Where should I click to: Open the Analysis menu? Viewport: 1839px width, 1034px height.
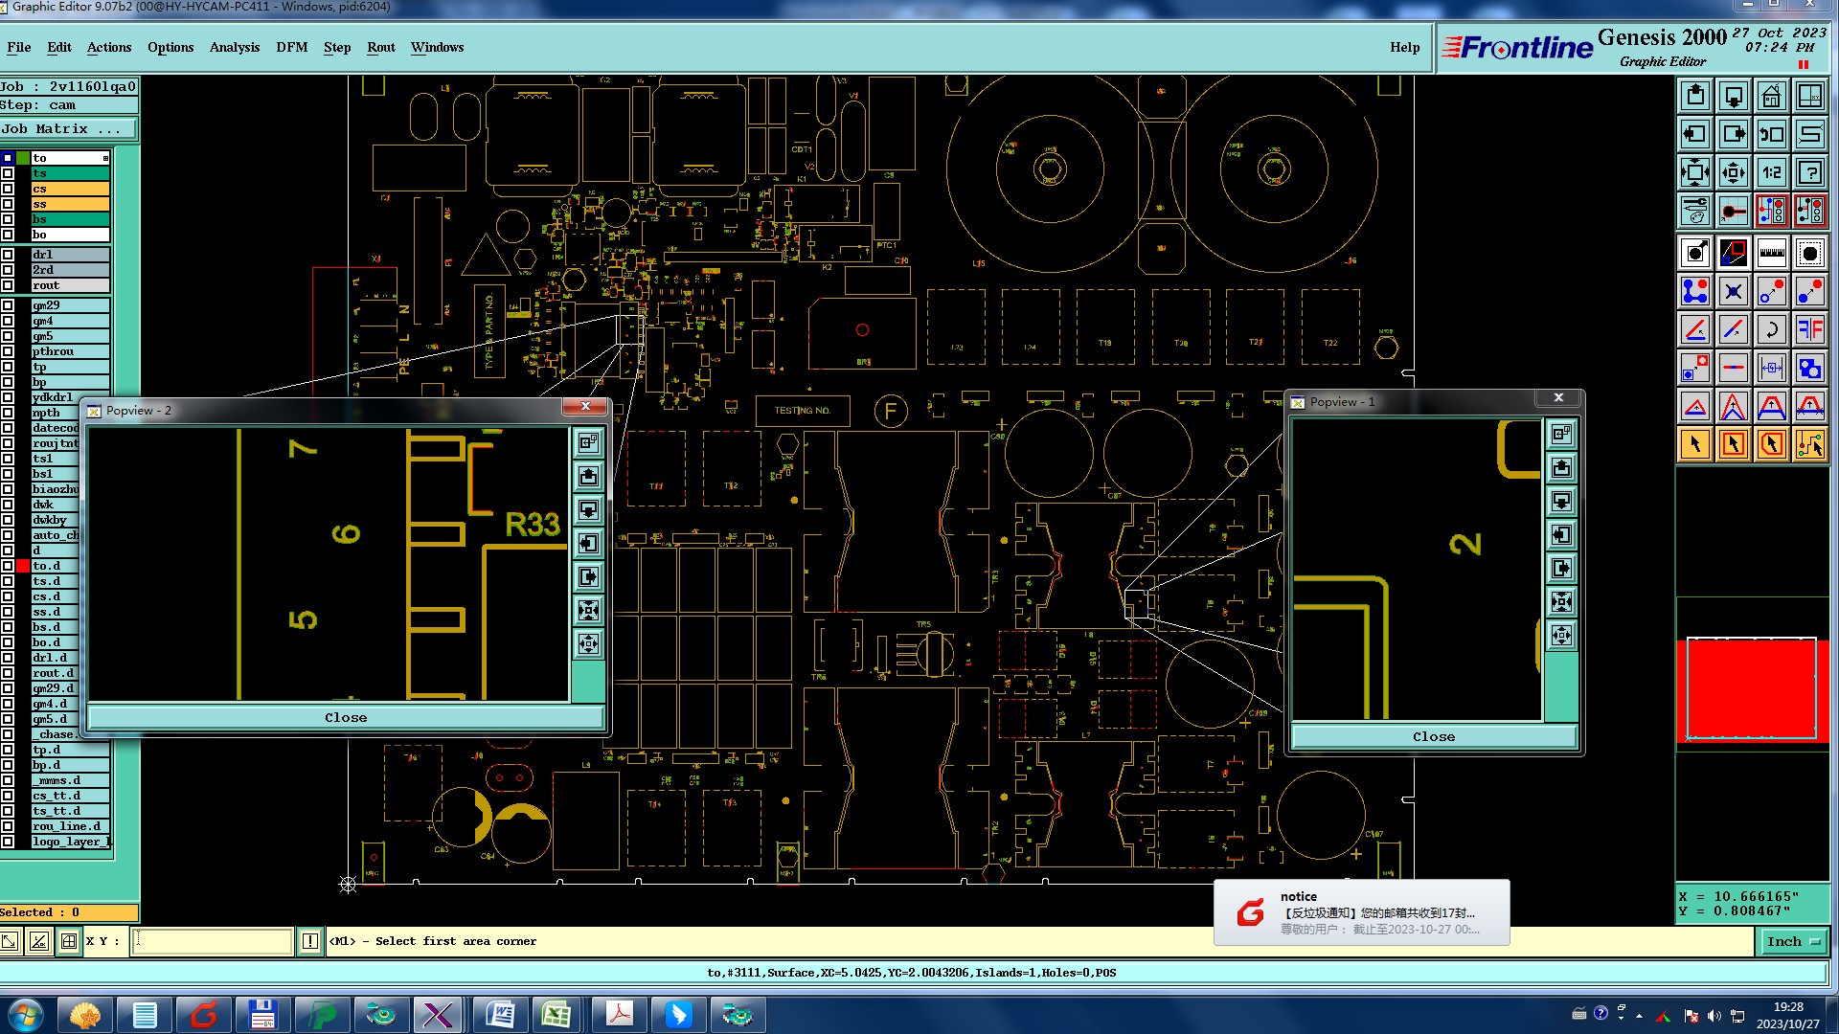click(234, 47)
